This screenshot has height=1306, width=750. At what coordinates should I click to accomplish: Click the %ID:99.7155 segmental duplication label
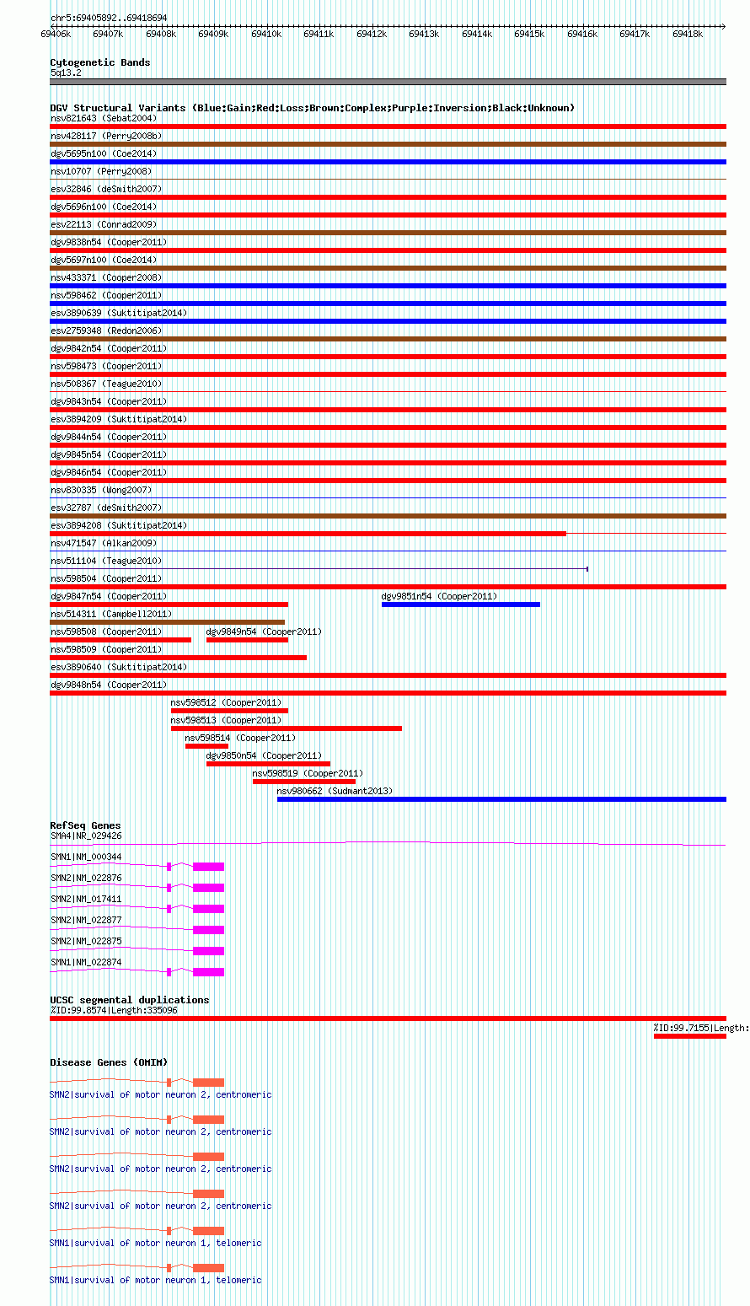[x=701, y=1028]
